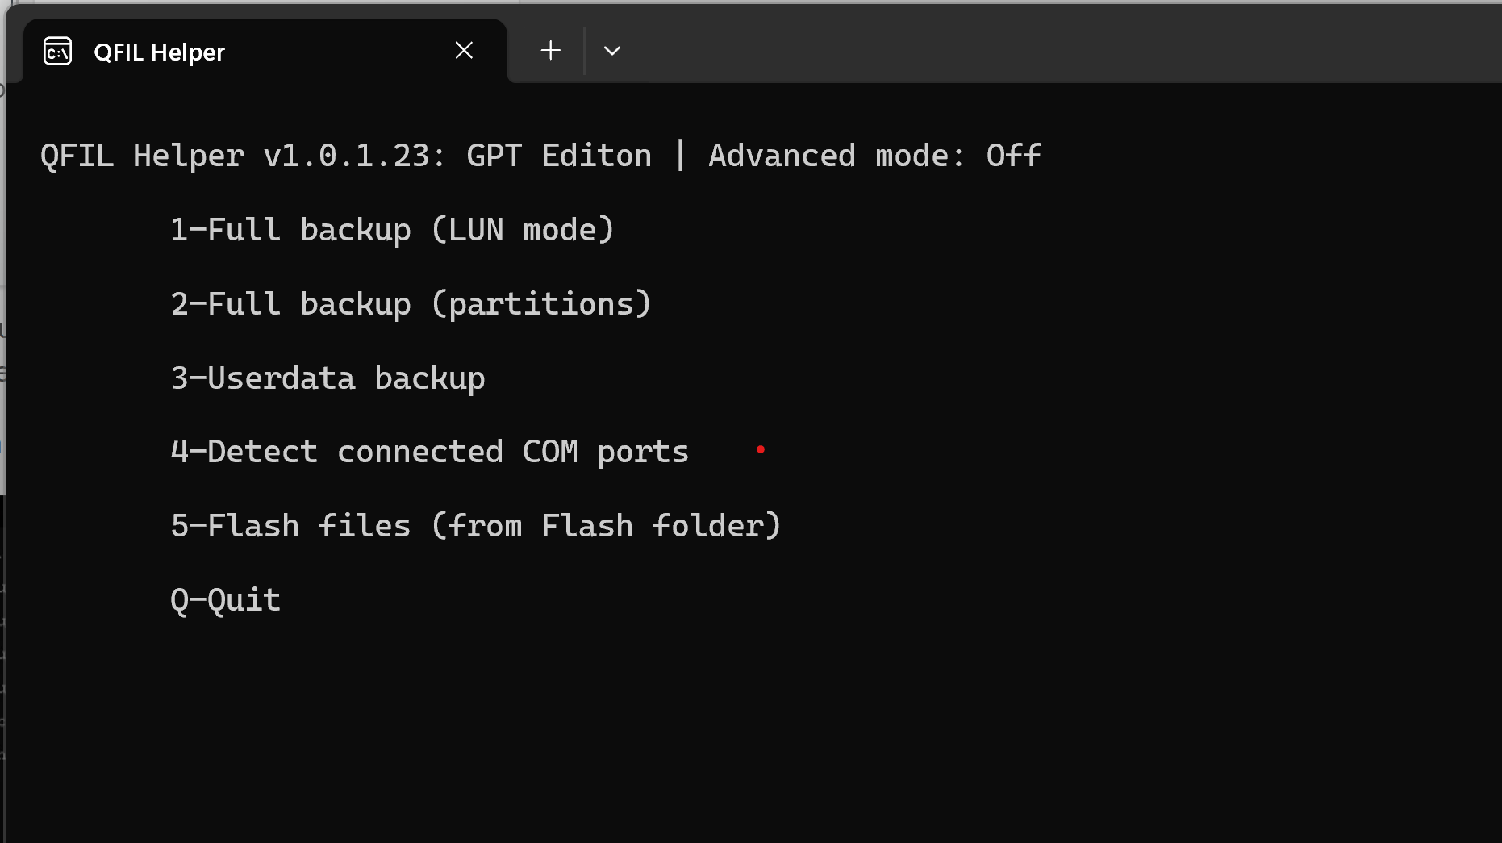Viewport: 1502px width, 843px height.
Task: Click "5-Flash files (from Flash folder)" option
Action: click(476, 527)
